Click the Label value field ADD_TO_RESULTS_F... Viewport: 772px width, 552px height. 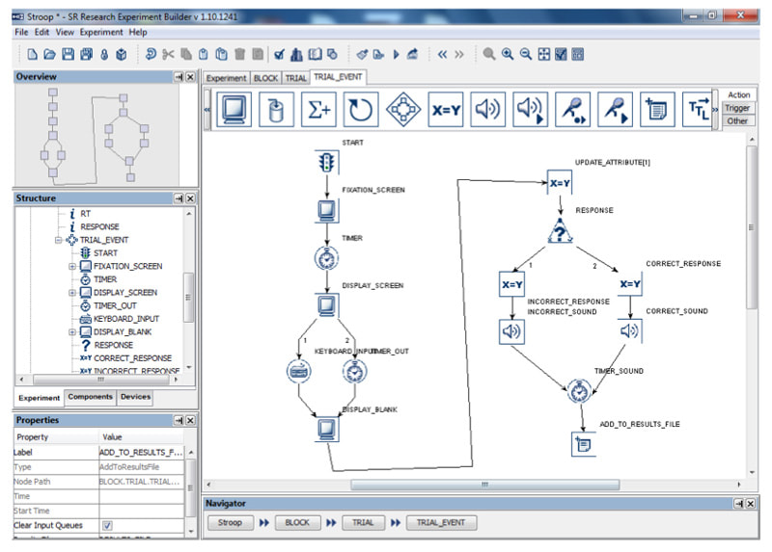click(141, 452)
